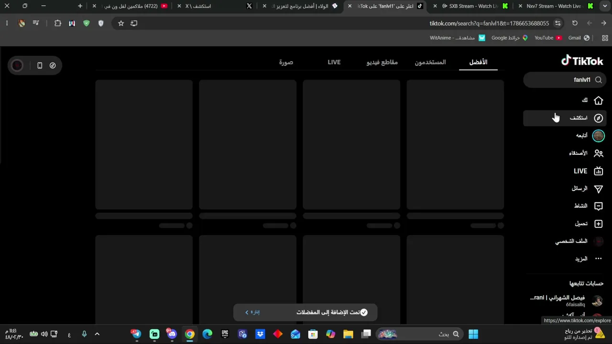The width and height of the screenshot is (612, 344).
Task: Open the new tab plus button
Action: pos(80,6)
